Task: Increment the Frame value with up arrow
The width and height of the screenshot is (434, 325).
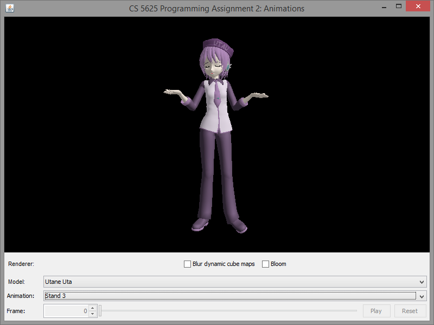Action: click(x=92, y=308)
